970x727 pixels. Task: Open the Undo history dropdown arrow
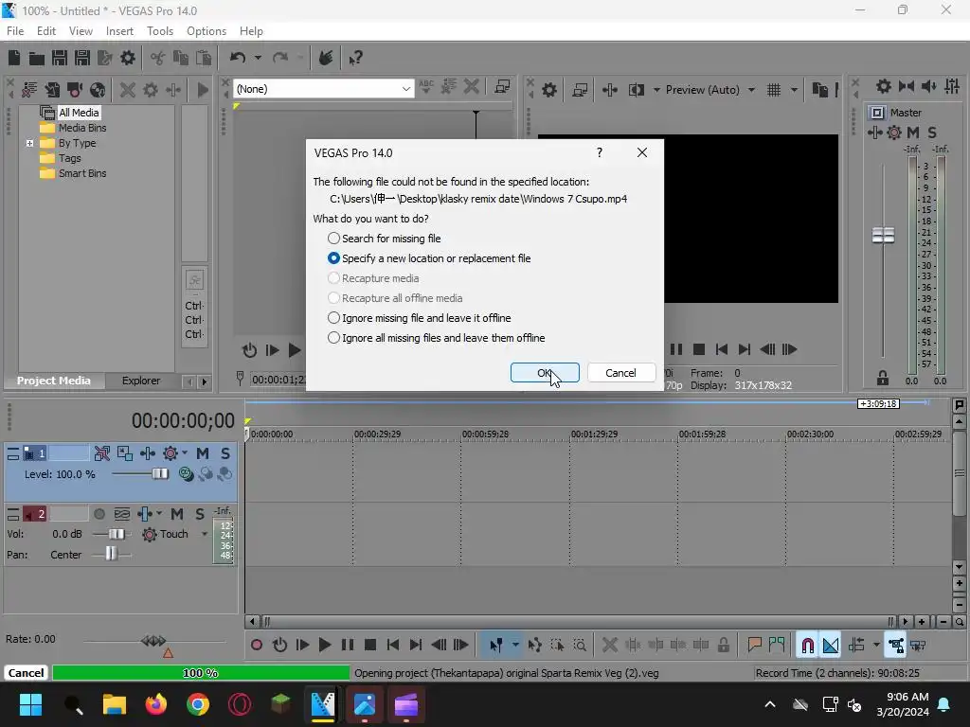click(258, 58)
